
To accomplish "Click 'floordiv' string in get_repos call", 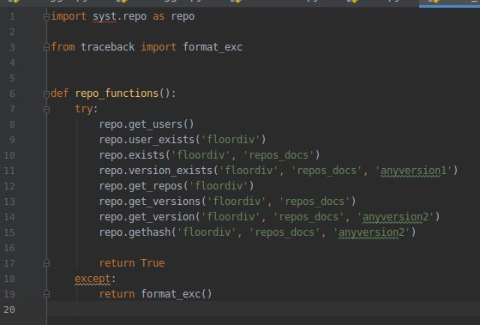I will coord(219,185).
